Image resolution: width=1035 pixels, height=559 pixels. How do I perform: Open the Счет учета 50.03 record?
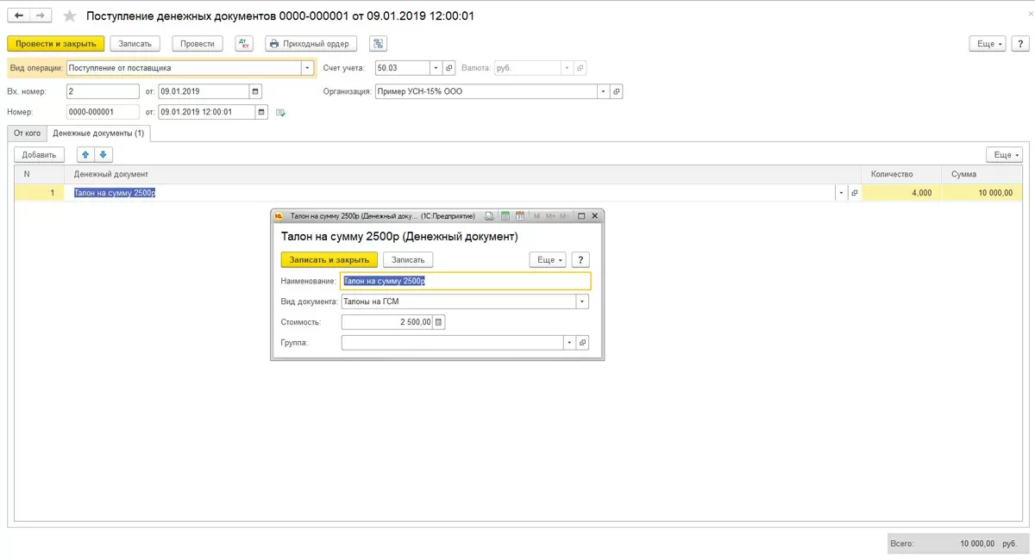tap(449, 68)
